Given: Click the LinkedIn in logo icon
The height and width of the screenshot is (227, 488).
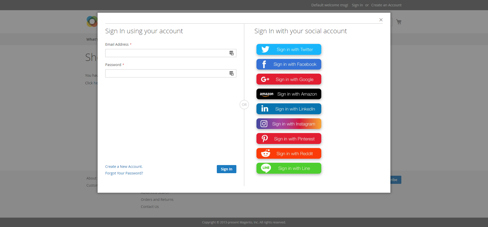Looking at the screenshot, I should [265, 109].
